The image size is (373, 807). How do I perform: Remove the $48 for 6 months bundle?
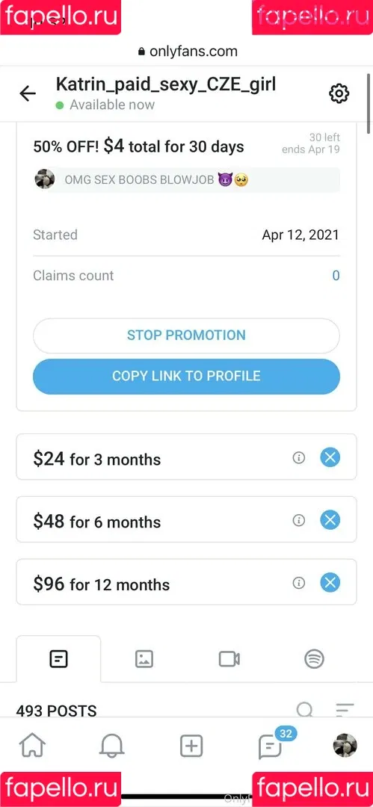point(330,520)
